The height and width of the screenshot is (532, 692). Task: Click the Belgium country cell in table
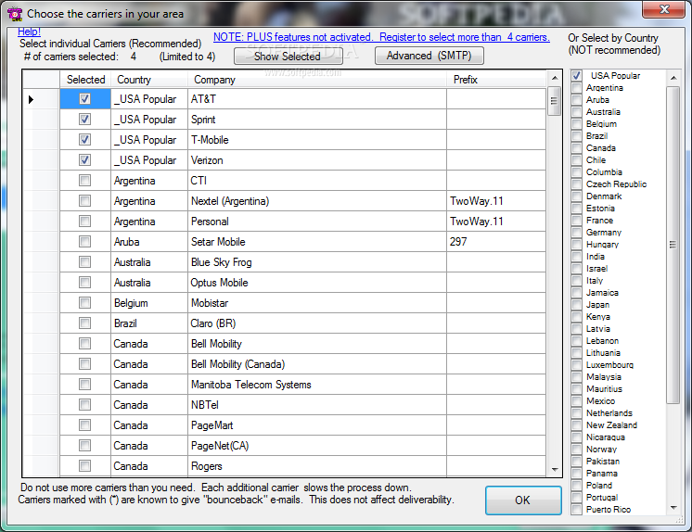coord(149,303)
